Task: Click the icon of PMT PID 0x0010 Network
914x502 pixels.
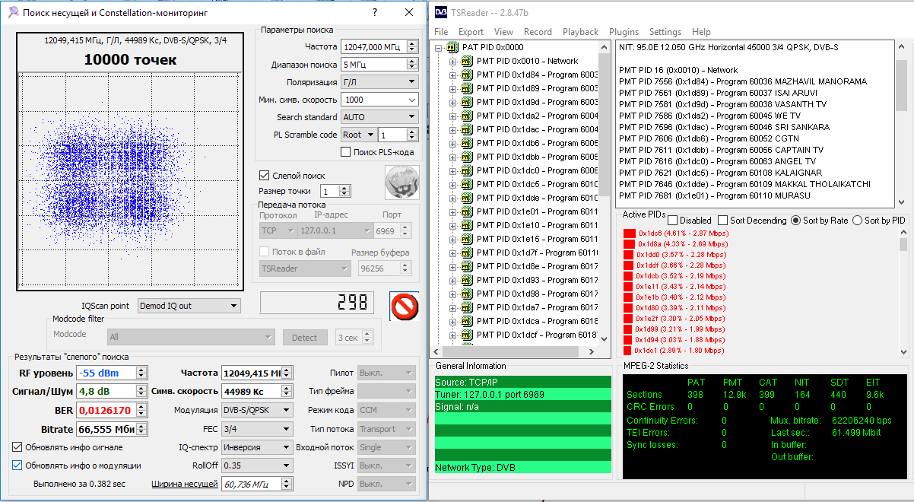Action: click(x=467, y=61)
